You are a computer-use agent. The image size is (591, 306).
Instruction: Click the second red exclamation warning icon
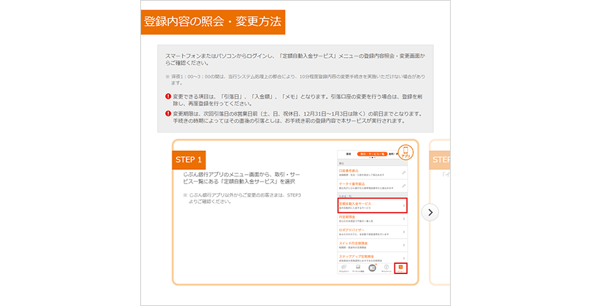(168, 114)
